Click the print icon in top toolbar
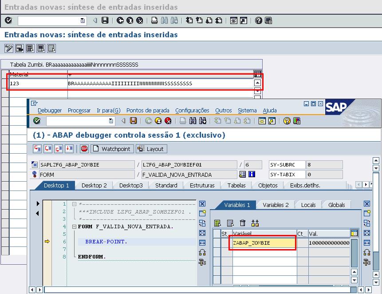This screenshot has height=294, width=382. 154,20
